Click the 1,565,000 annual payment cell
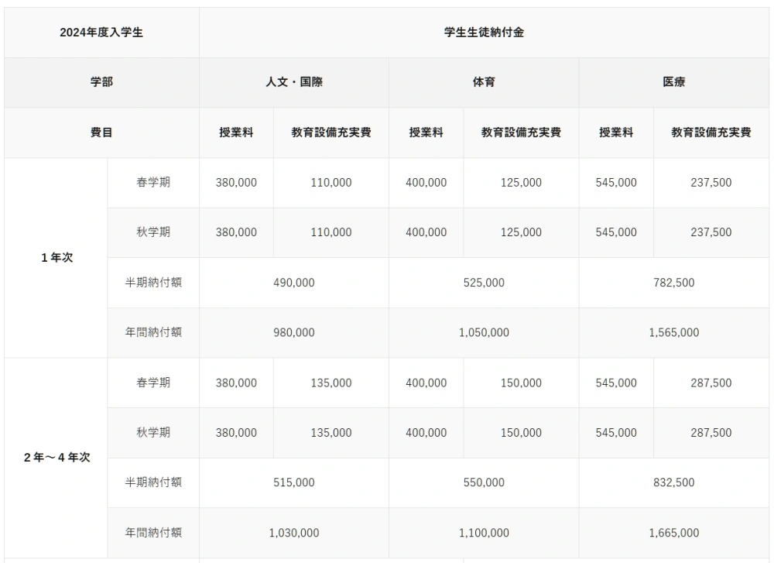The width and height of the screenshot is (774, 563). tap(673, 332)
